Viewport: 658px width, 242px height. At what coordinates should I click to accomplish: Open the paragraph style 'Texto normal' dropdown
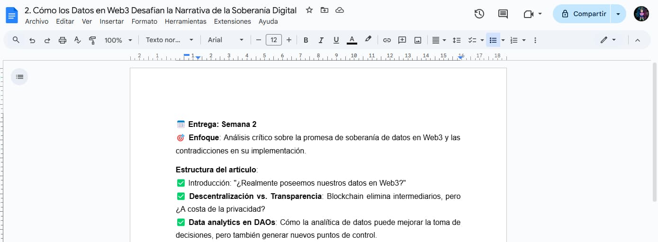tap(169, 40)
